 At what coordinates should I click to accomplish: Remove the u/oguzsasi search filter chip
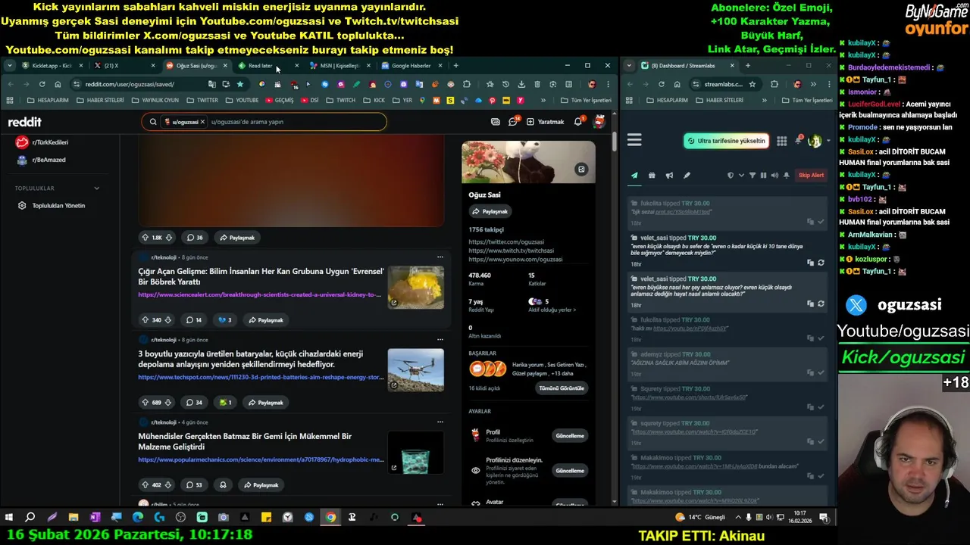[202, 122]
